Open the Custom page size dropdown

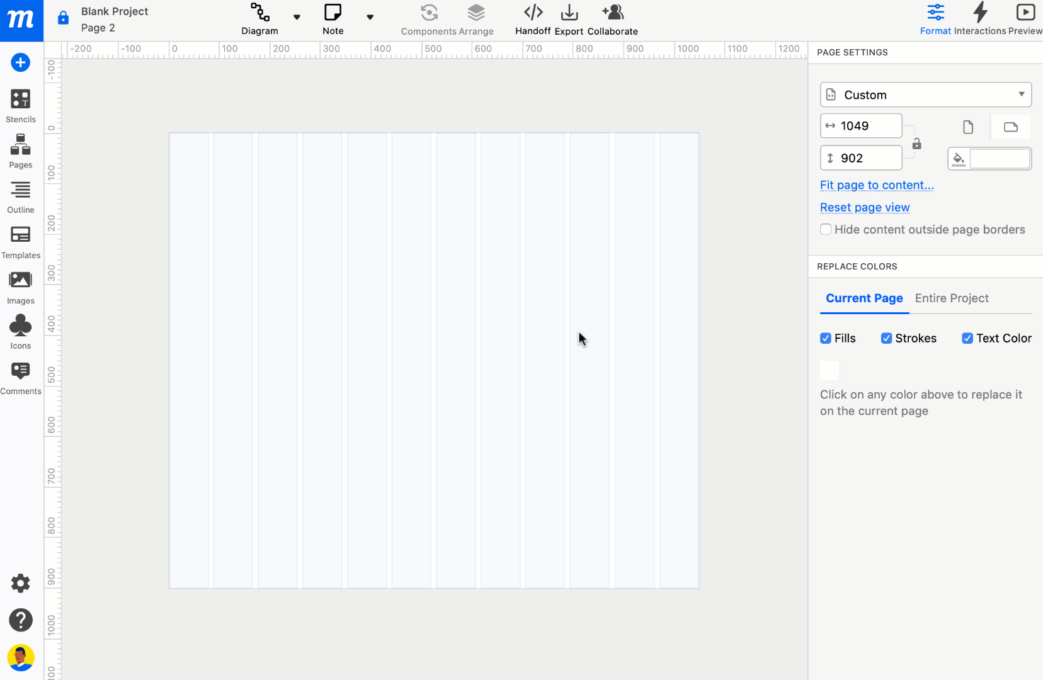pos(926,94)
